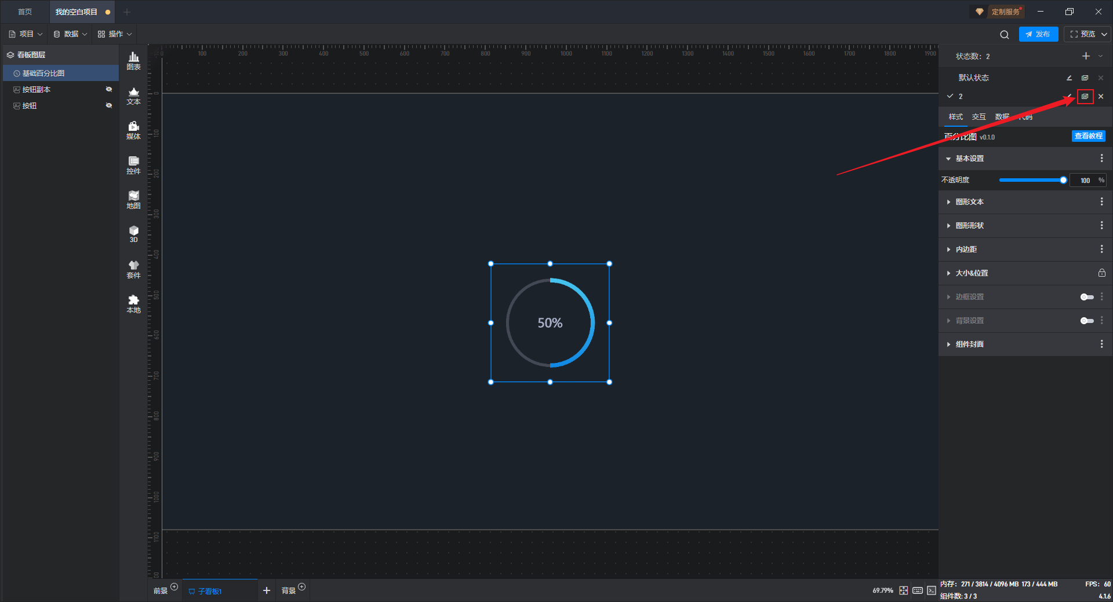
Task: Open the 文本 text components panel
Action: coord(133,96)
